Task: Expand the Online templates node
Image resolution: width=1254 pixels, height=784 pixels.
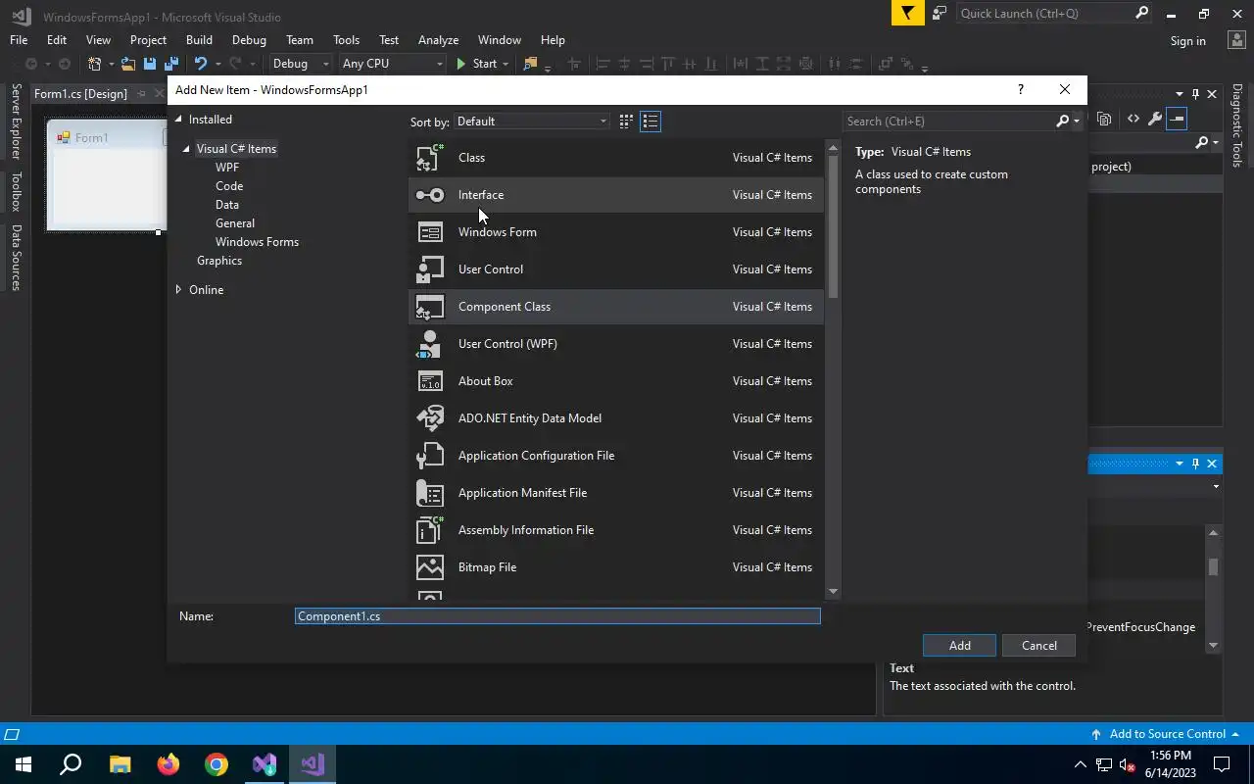Action: [178, 290]
